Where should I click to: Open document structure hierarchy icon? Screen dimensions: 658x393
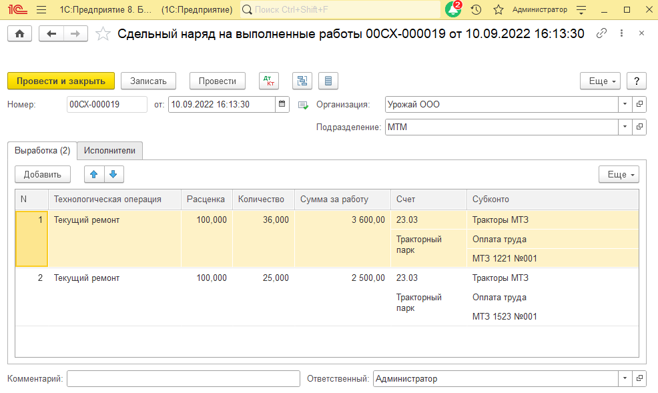pyautogui.click(x=303, y=81)
